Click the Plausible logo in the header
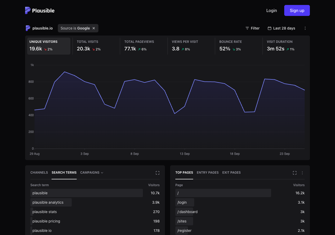The height and width of the screenshot is (235, 335). coord(40,10)
